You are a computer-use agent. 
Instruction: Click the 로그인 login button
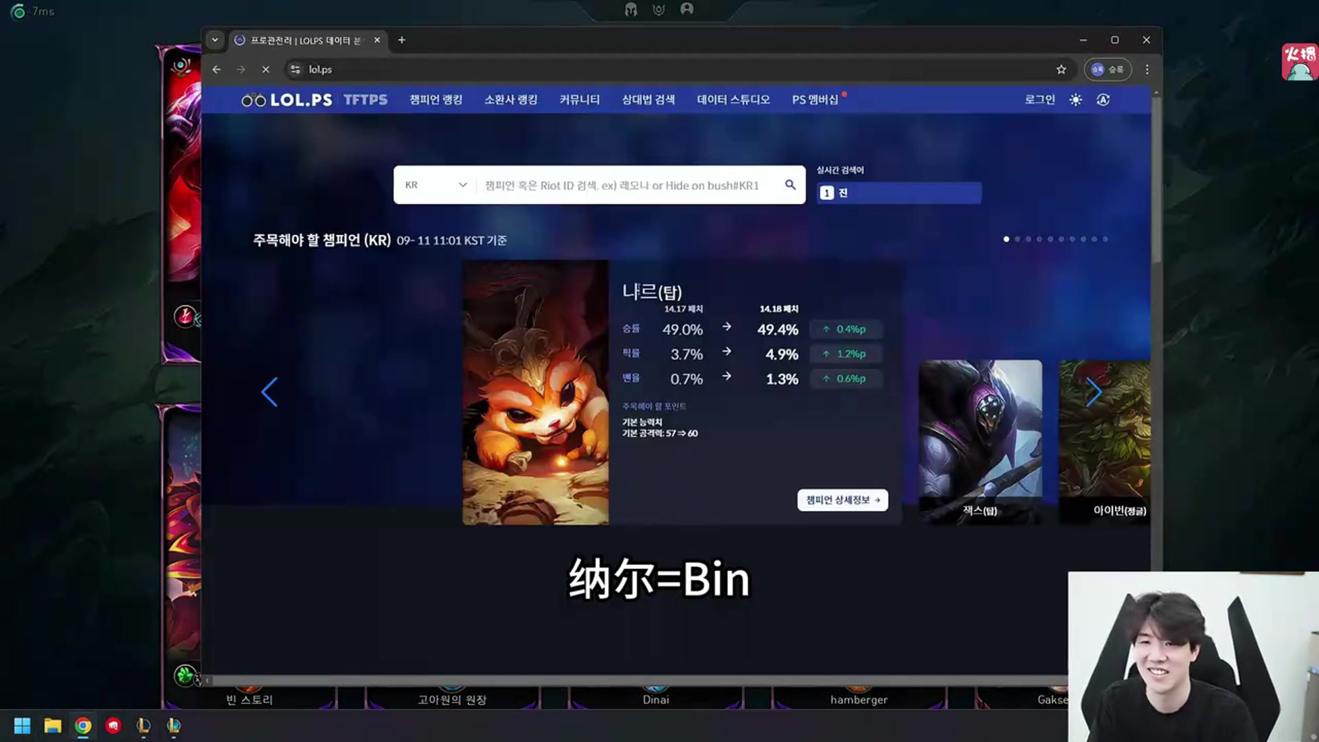point(1039,99)
